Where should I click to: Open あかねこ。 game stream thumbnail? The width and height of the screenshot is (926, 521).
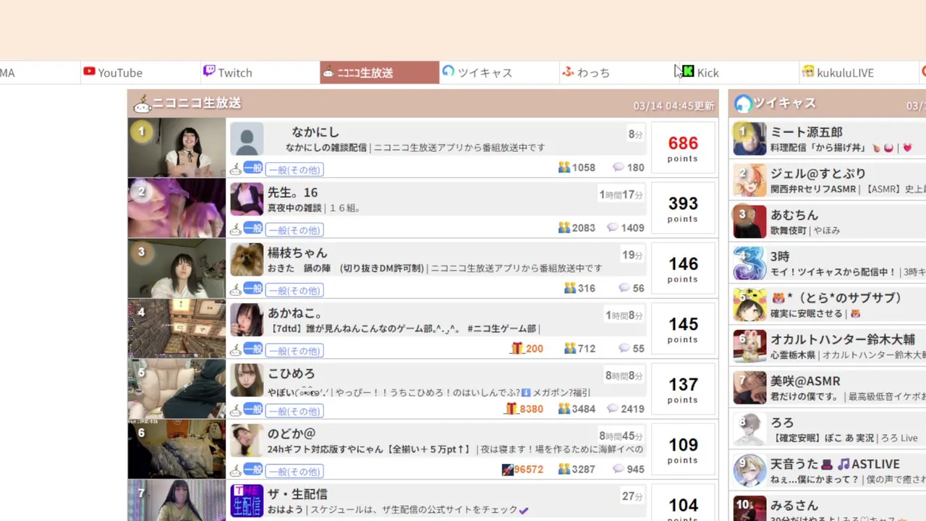coord(177,329)
